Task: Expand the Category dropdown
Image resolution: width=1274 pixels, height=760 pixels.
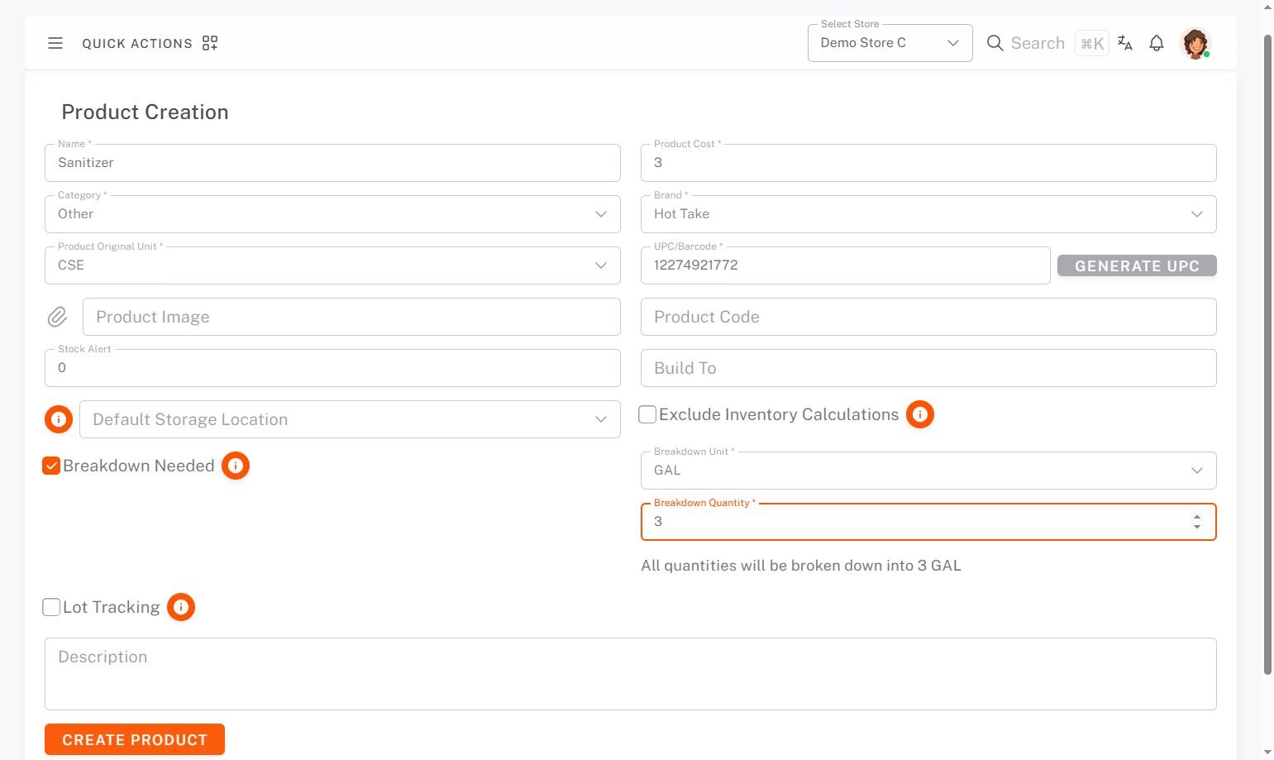Action: [332, 214]
